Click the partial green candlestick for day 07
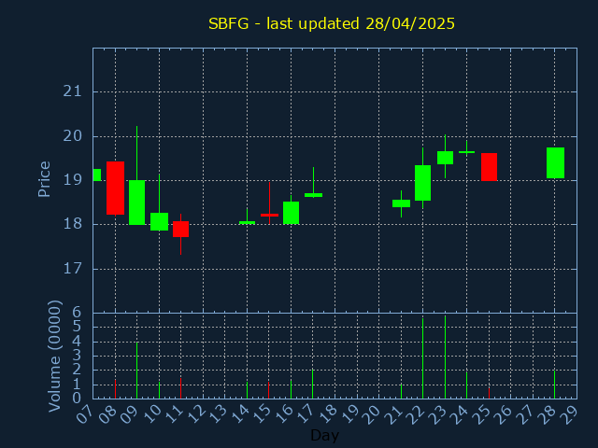 click(97, 175)
